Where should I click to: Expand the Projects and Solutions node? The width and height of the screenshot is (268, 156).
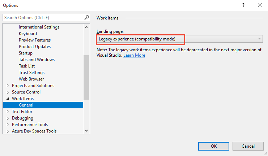(x=8, y=86)
